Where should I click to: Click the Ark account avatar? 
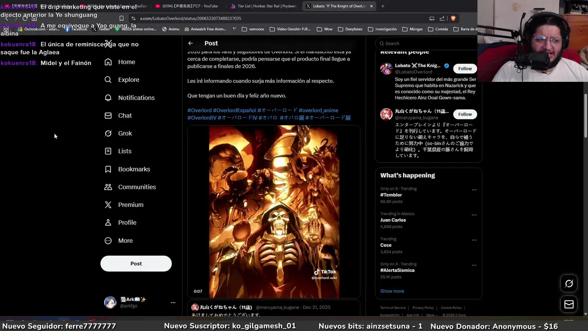110,302
